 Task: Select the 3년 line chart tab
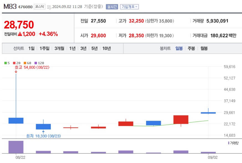tap(83, 48)
